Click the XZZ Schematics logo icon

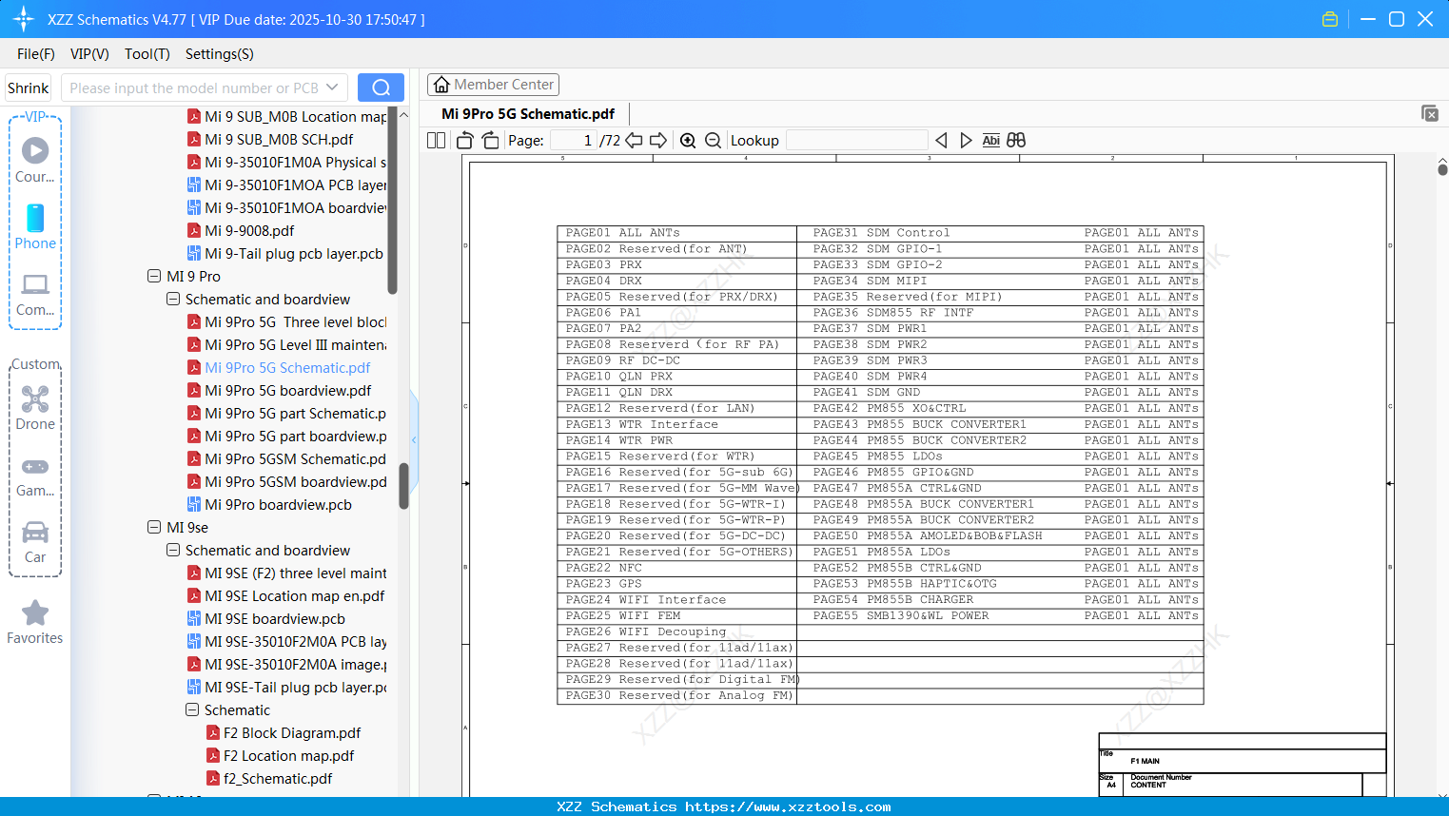click(x=24, y=19)
